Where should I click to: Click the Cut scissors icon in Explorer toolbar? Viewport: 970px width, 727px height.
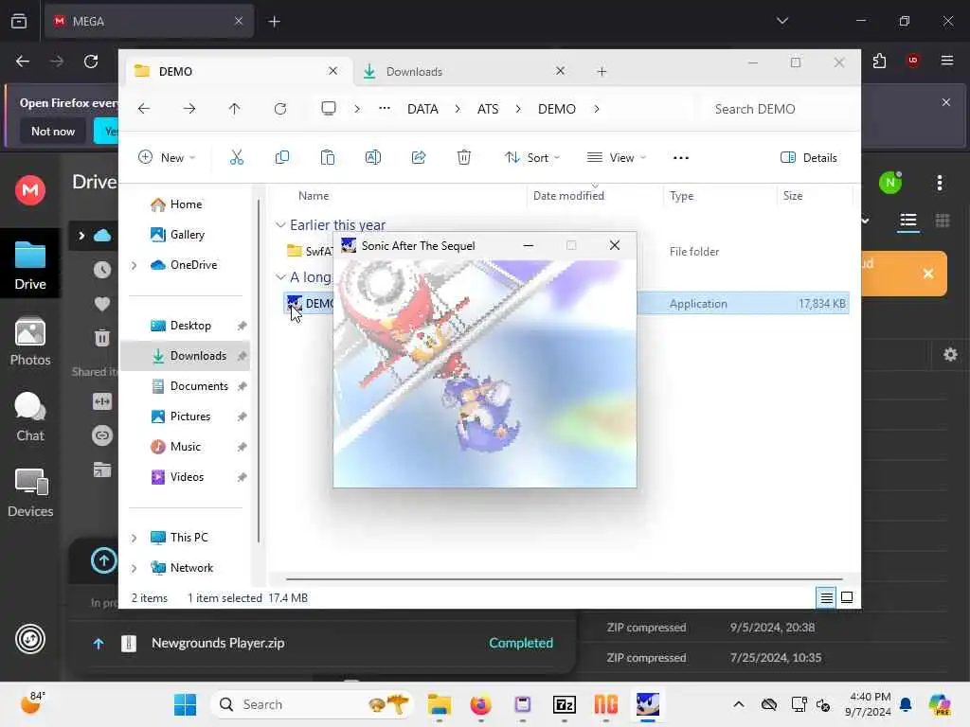pos(236,158)
